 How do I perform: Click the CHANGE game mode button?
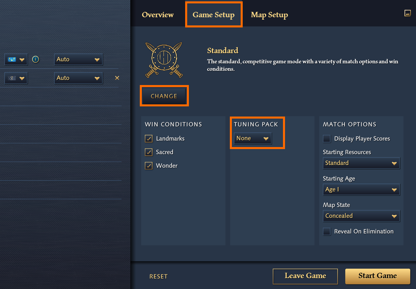[164, 96]
